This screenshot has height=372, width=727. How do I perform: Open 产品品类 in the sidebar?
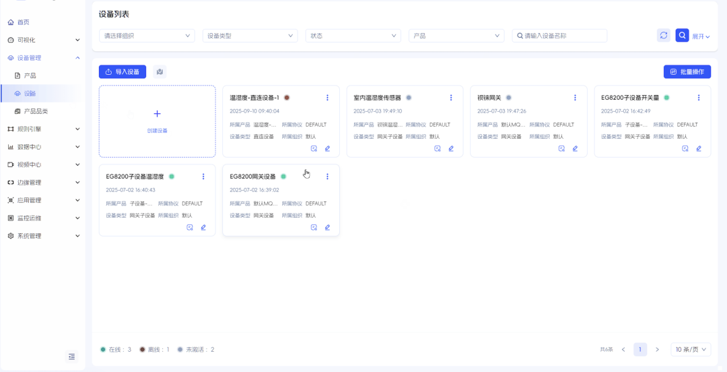click(x=43, y=111)
